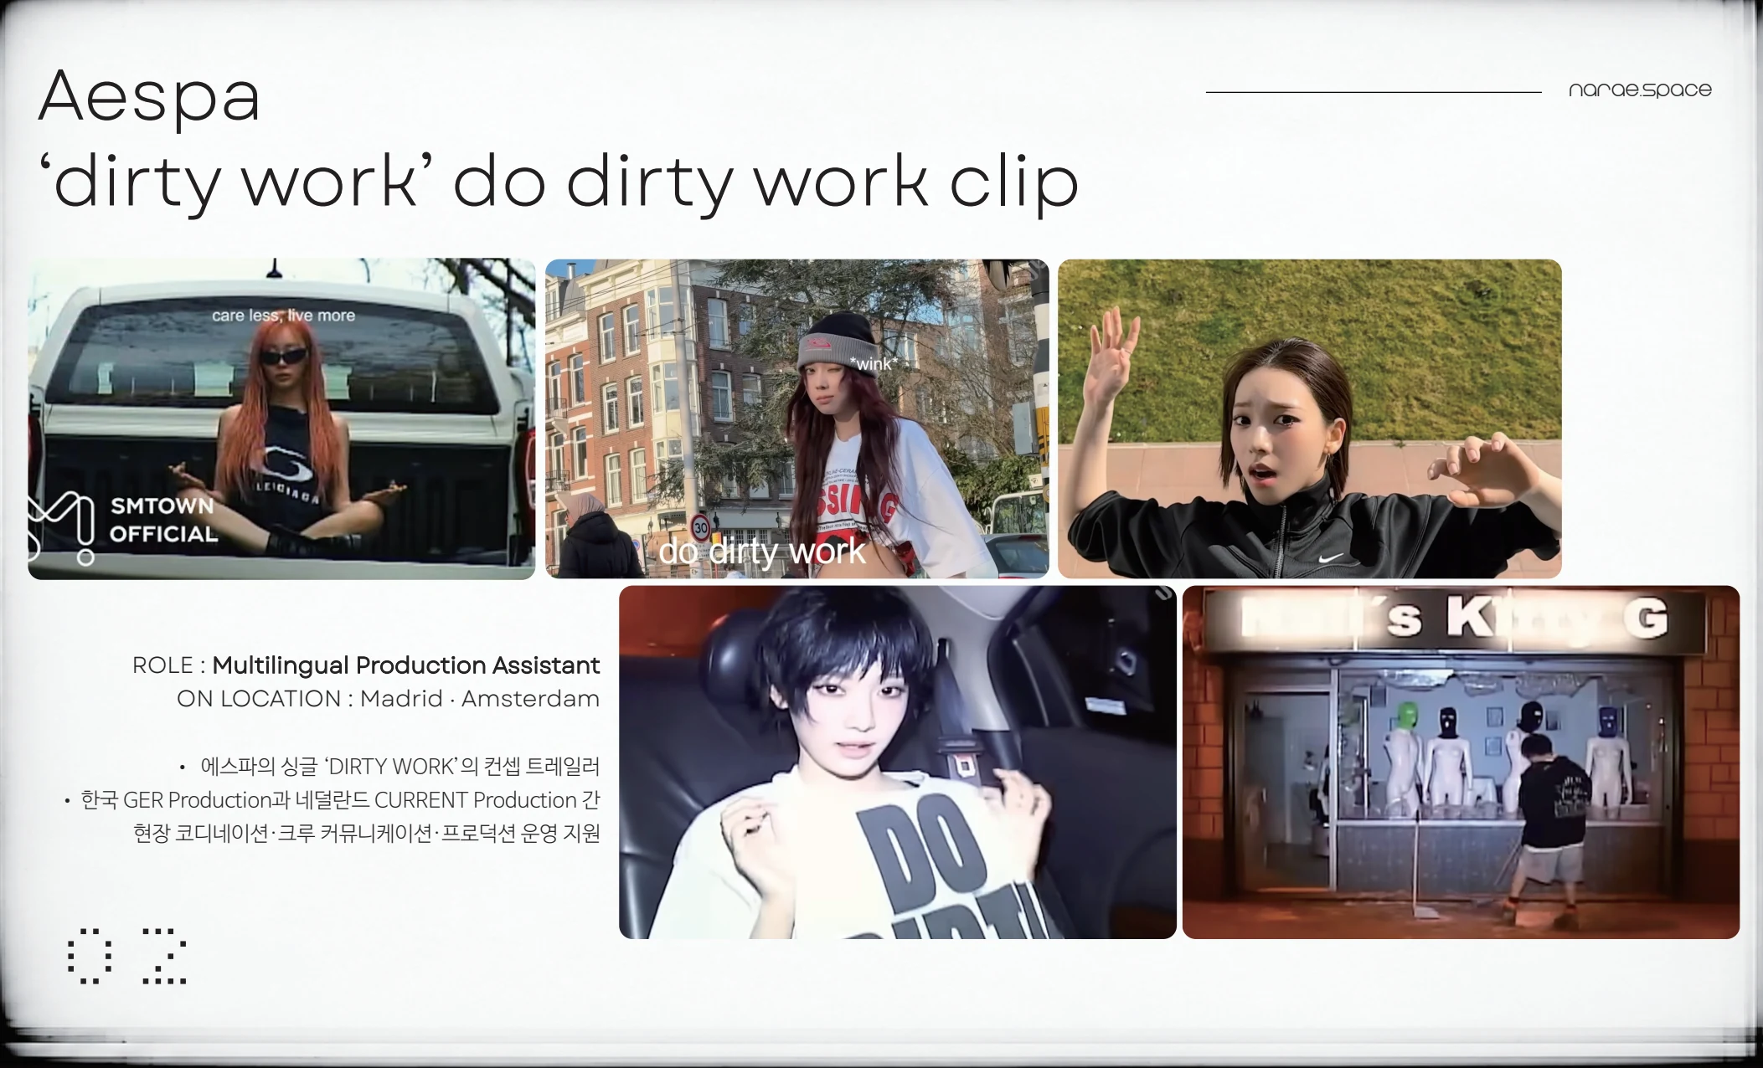Click the last Korean line about crew communication
The width and height of the screenshot is (1763, 1068).
point(367,833)
